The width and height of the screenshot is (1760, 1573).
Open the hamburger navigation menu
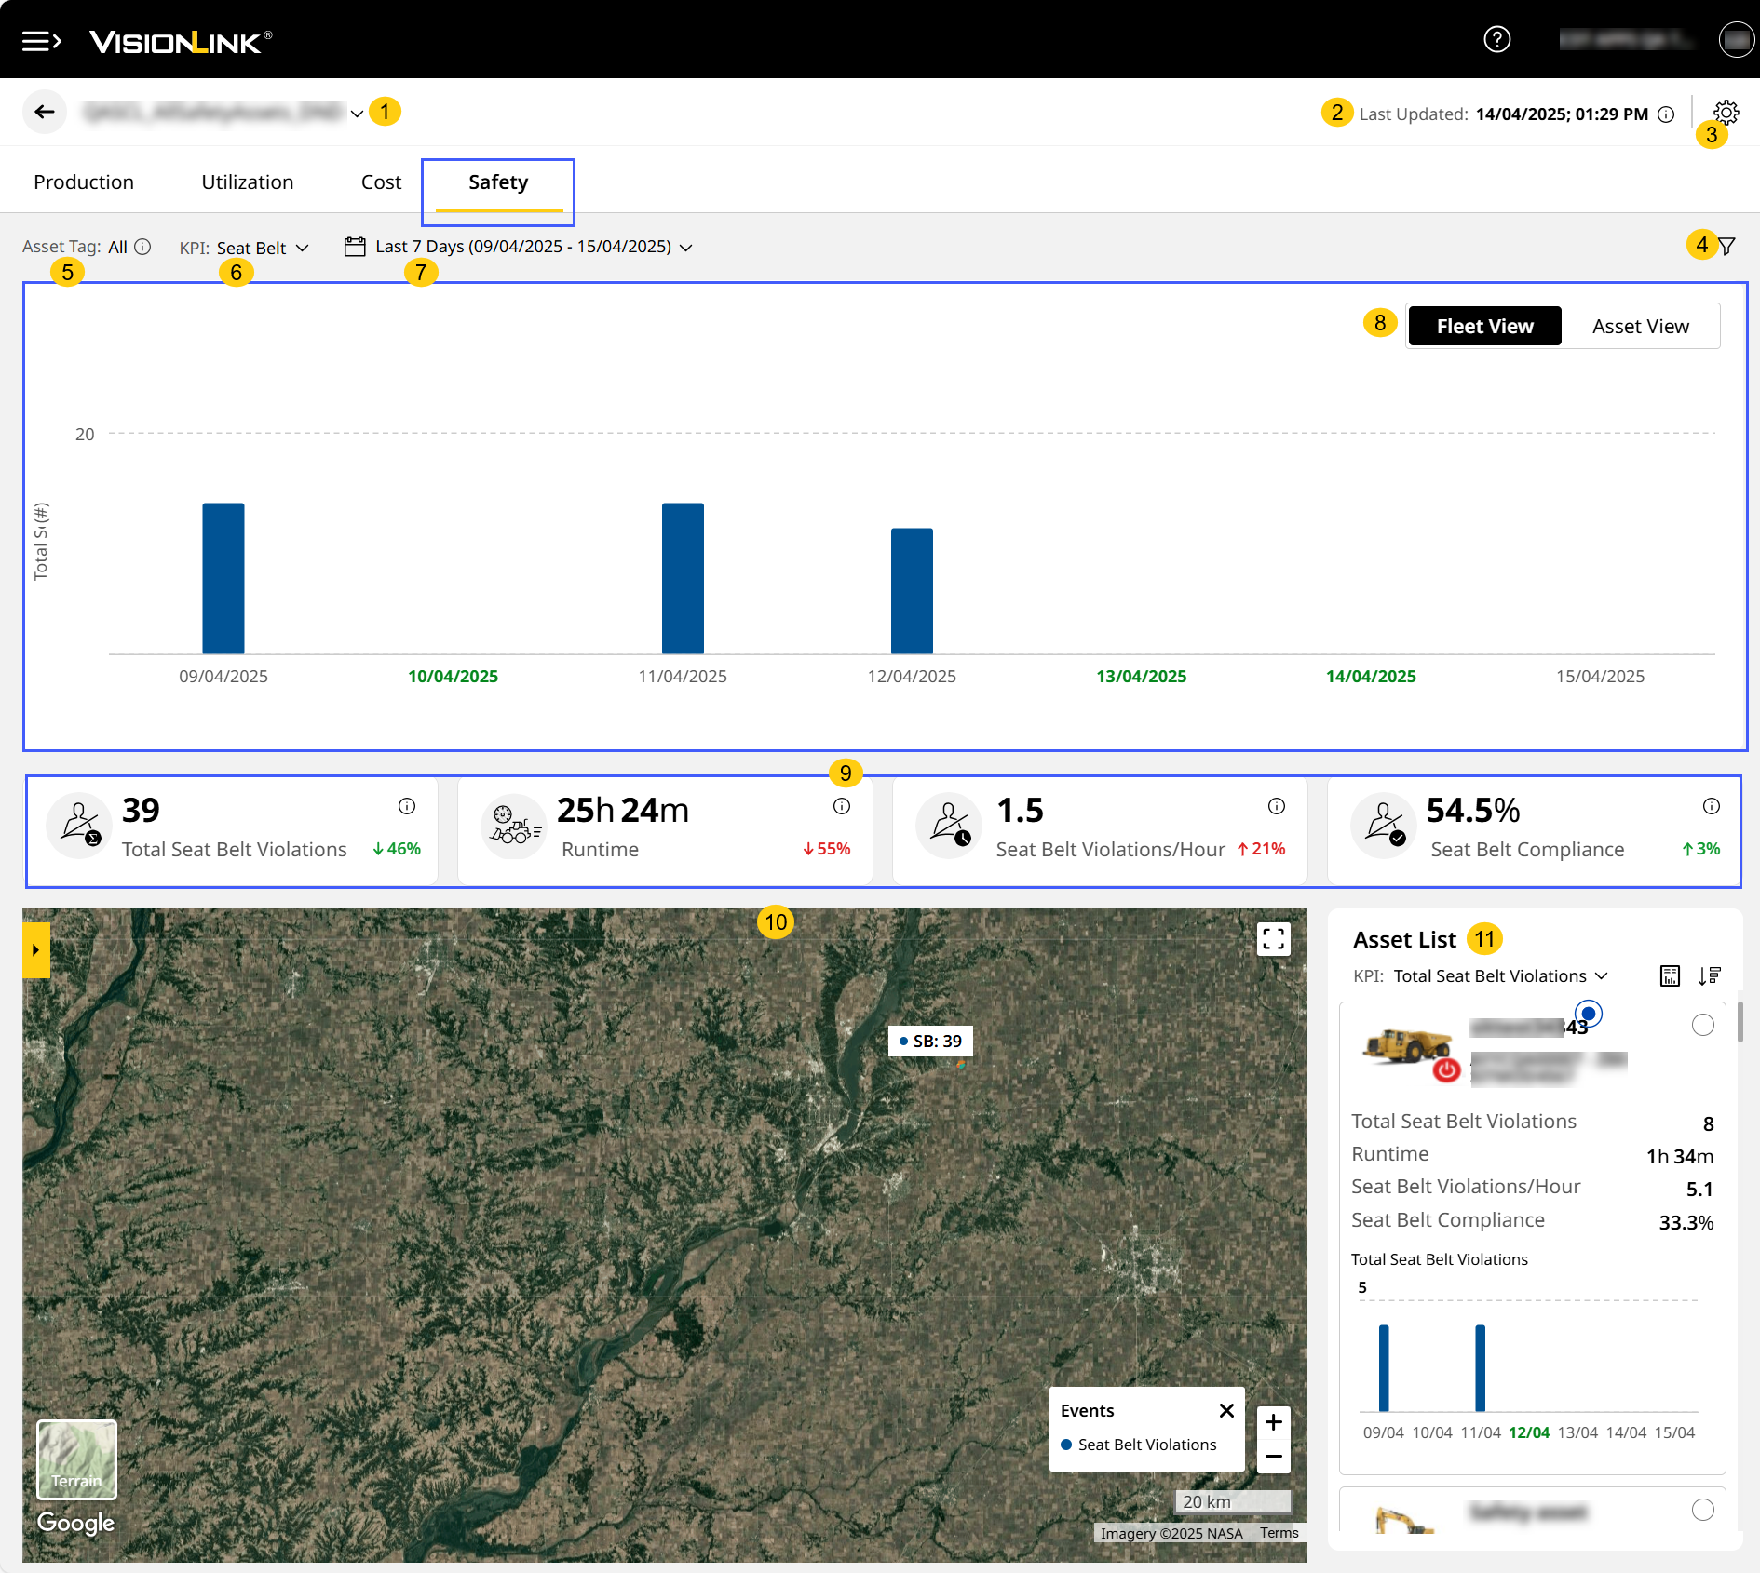pos(41,41)
